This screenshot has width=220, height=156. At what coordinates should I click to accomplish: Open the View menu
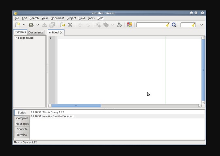(44, 18)
